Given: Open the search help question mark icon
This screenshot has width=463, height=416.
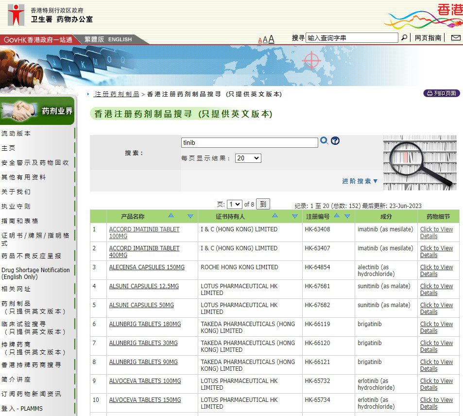Looking at the screenshot, I should click(335, 140).
